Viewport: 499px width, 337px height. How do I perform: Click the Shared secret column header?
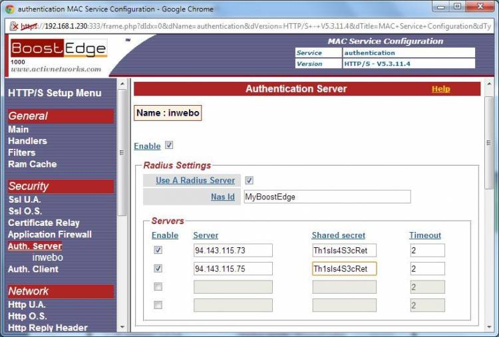tap(338, 235)
